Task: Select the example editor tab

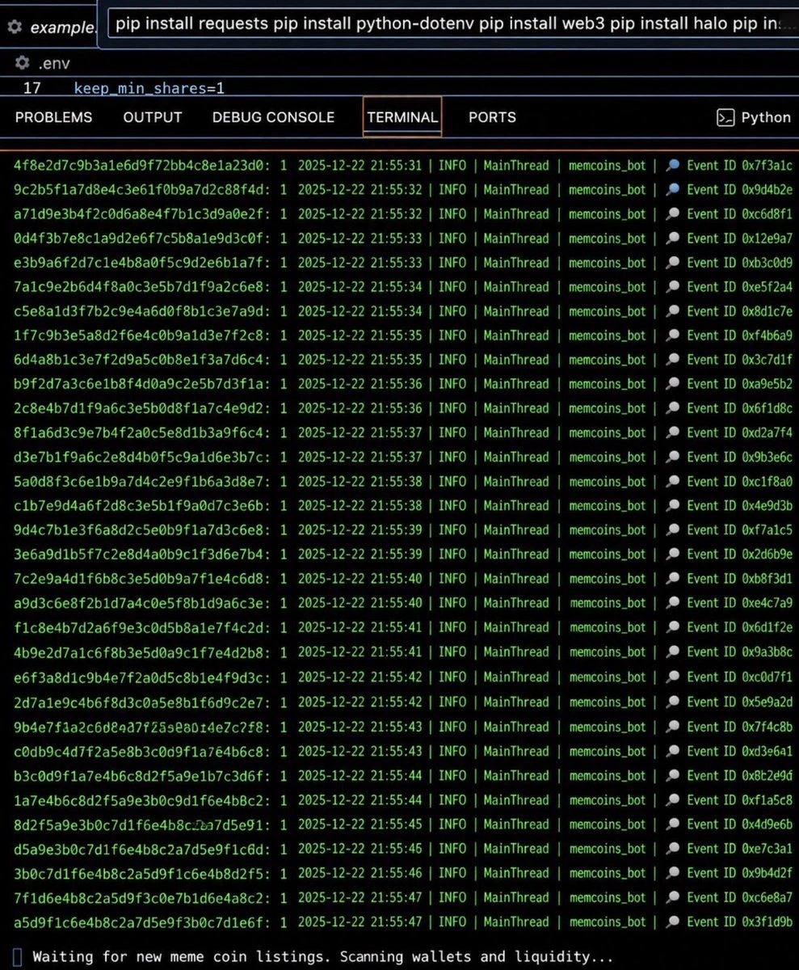Action: point(62,27)
